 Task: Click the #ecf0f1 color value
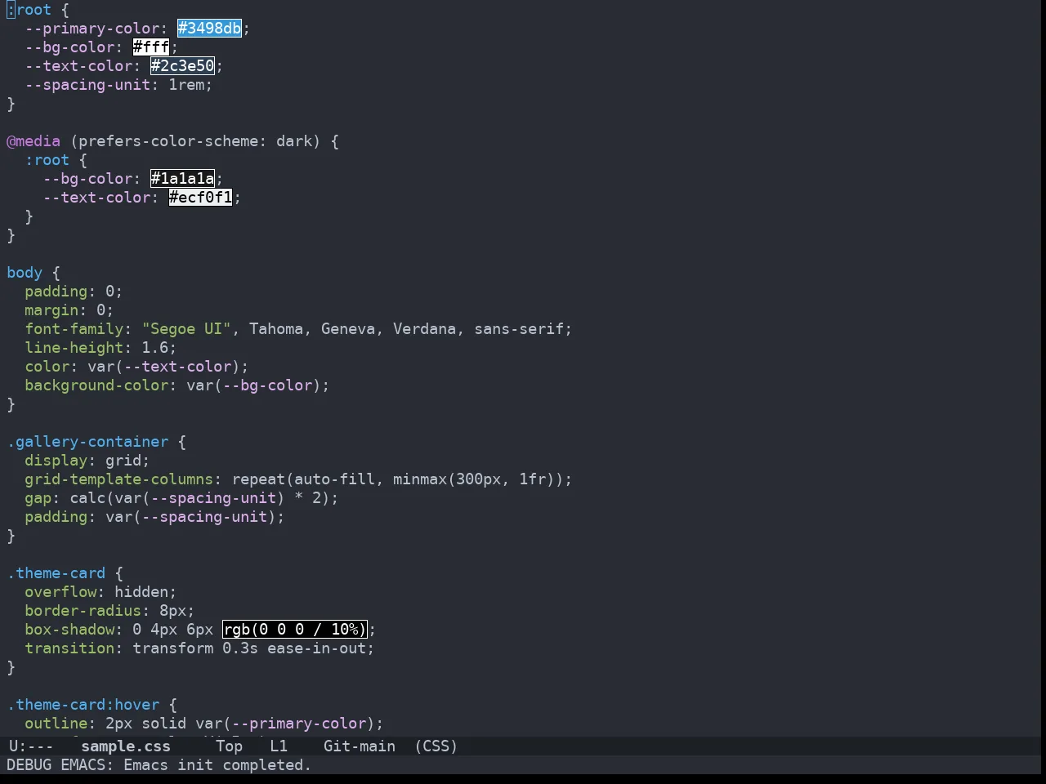click(x=201, y=198)
